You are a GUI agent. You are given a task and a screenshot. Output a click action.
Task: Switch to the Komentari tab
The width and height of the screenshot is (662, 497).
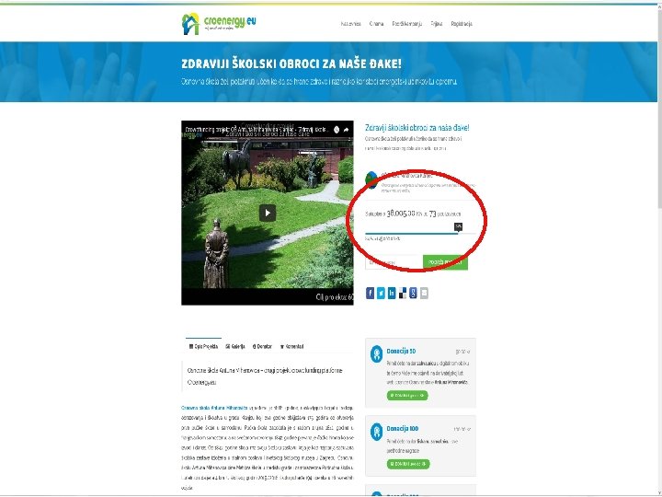click(291, 347)
